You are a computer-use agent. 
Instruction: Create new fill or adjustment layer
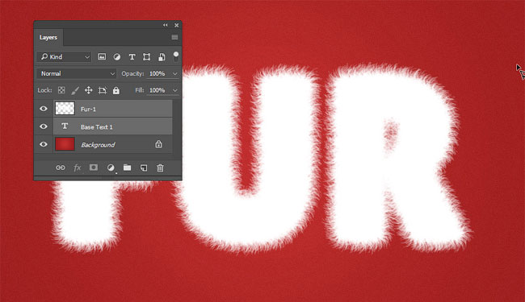(x=111, y=168)
